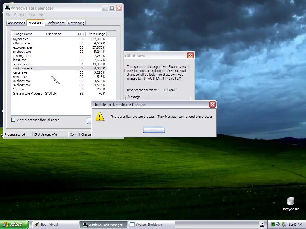Screen dimensions: 306x229
Task: Sort processes by User Name column
Action: coord(59,34)
